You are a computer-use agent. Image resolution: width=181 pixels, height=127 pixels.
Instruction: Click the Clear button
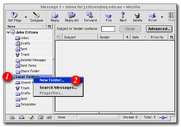130,29
